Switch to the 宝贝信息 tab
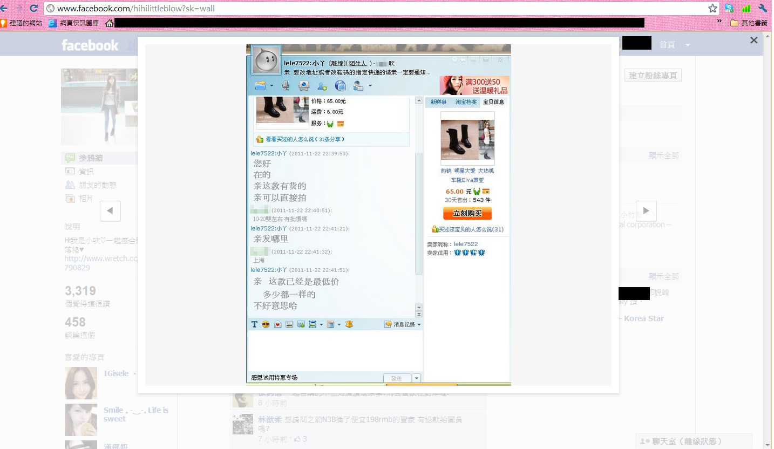This screenshot has width=774, height=449. point(493,102)
